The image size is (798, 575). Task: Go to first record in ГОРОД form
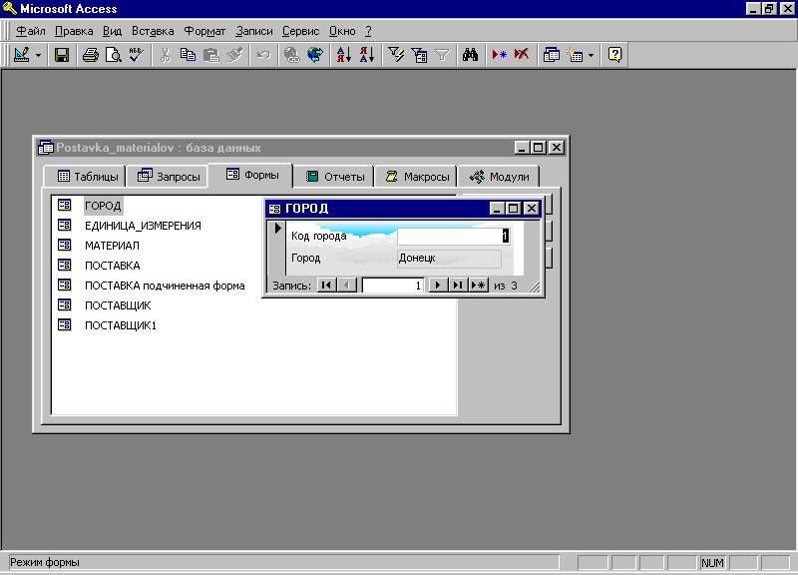point(326,286)
